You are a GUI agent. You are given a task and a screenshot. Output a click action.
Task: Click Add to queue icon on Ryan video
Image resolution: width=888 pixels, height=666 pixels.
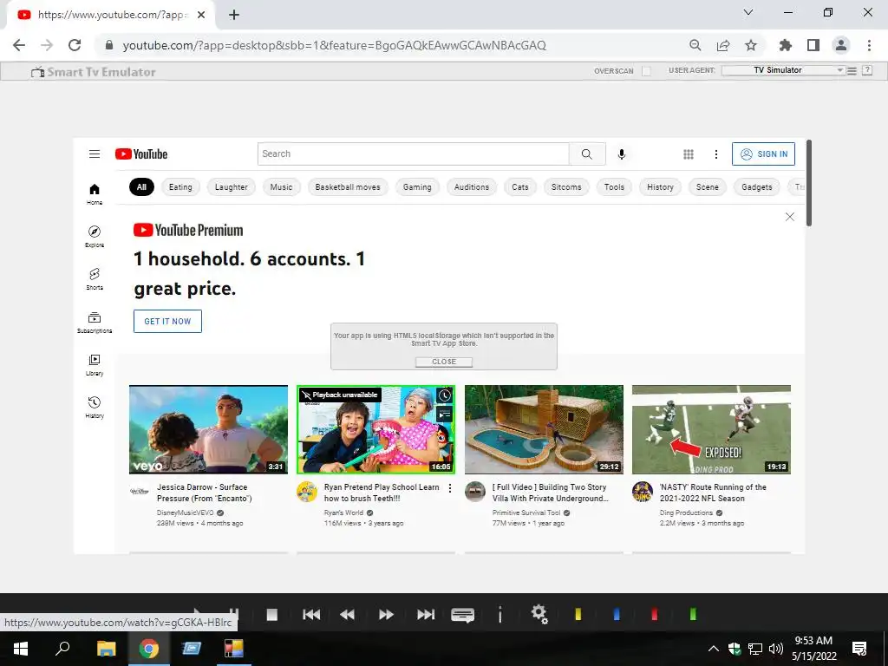(445, 414)
